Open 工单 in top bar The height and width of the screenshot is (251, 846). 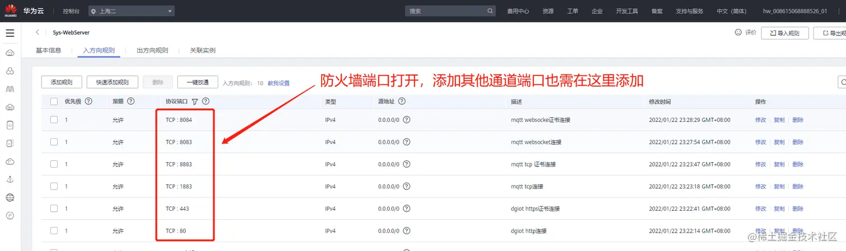click(x=572, y=11)
